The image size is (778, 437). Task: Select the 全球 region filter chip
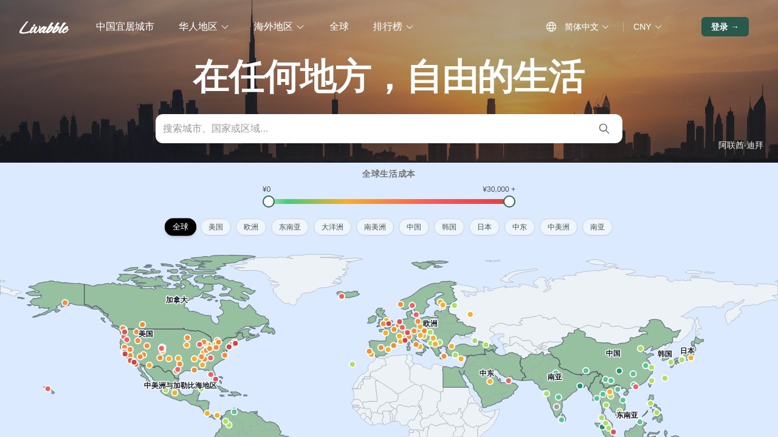point(181,227)
